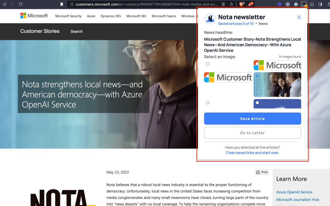Click the article title in the hero banner

point(82,94)
